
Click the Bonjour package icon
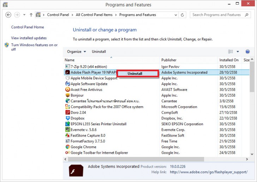pyautogui.click(x=67, y=95)
